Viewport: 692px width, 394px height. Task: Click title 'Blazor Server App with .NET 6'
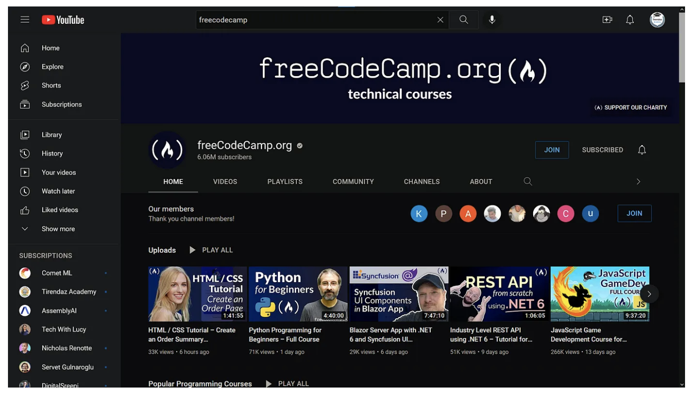[x=391, y=335]
